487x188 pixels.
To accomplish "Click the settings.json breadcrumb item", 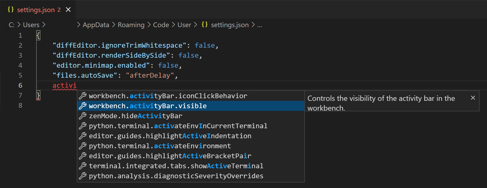I will (x=229, y=25).
